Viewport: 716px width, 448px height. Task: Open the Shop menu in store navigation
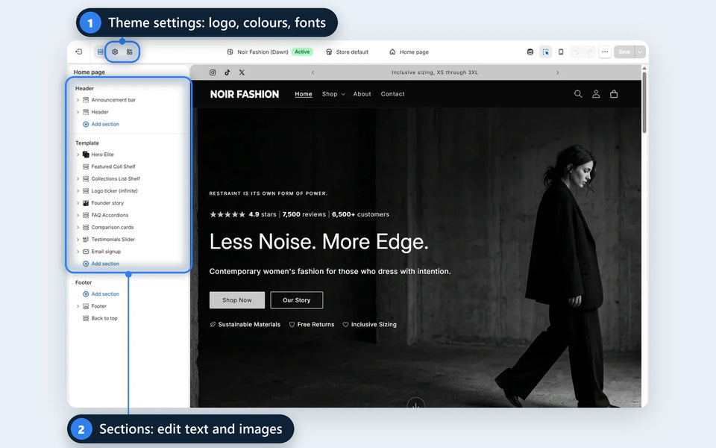coord(333,94)
